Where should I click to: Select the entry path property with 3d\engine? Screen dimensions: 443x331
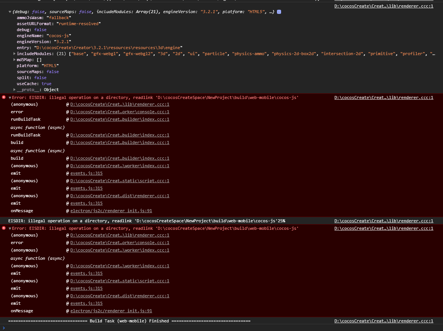[99, 48]
